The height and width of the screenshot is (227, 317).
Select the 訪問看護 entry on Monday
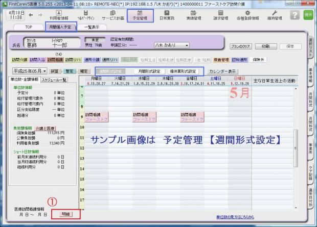[x=93, y=117]
